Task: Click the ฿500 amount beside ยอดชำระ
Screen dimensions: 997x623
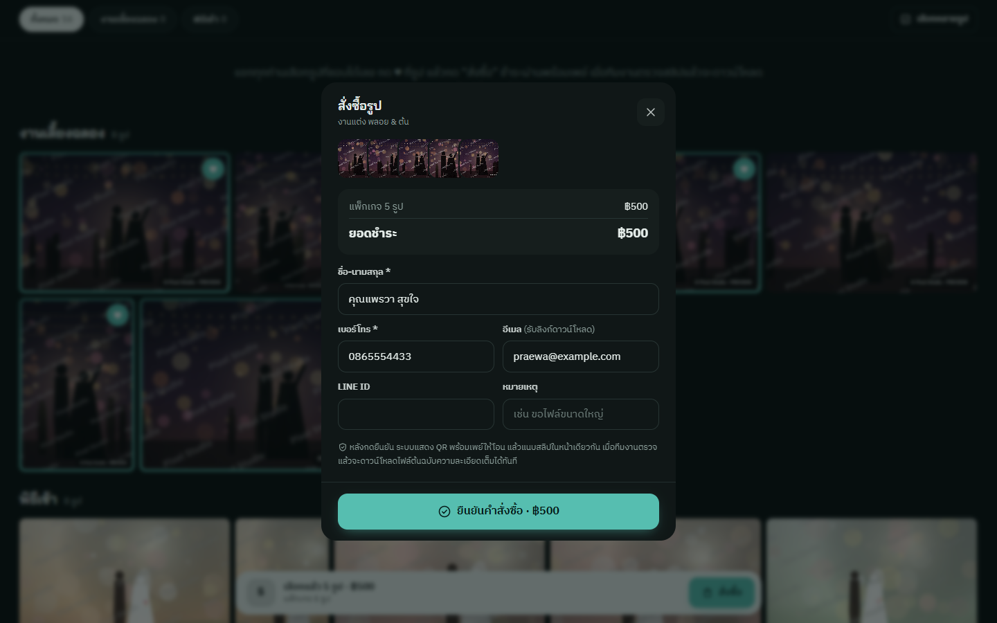Action: point(633,233)
